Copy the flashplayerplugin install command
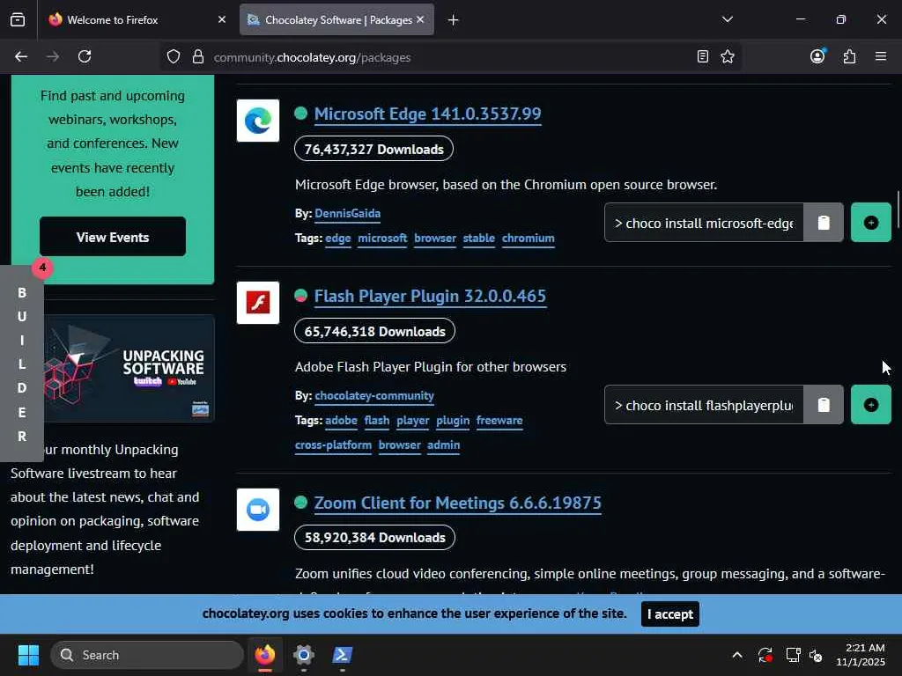The image size is (902, 676). click(x=824, y=405)
